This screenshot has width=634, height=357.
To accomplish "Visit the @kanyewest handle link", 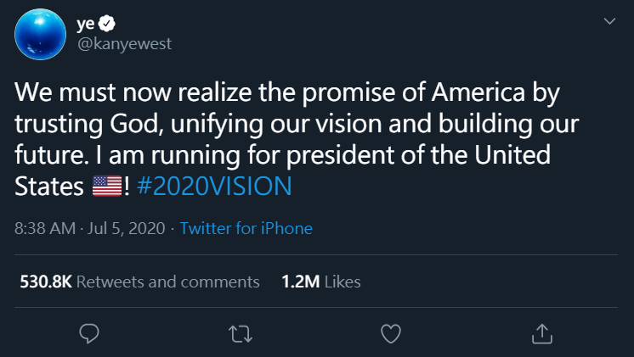I will pos(123,43).
